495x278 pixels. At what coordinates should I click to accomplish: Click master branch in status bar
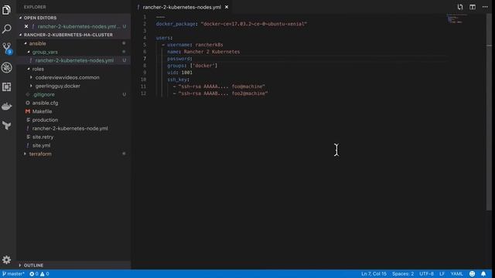13,273
